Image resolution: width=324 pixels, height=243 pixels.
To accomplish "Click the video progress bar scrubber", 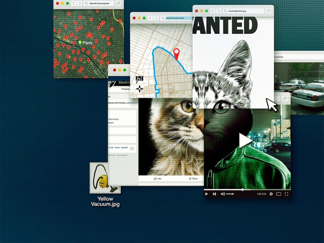I will tap(242, 190).
